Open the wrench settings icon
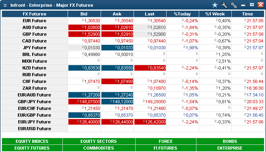The width and height of the screenshot is (266, 152). [x=224, y=5]
